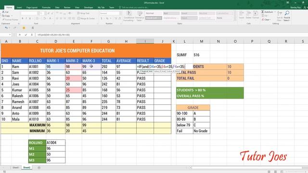Switch to Page Break Preview in status bar
Viewport: 308px width, 173px height.
click(x=282, y=172)
